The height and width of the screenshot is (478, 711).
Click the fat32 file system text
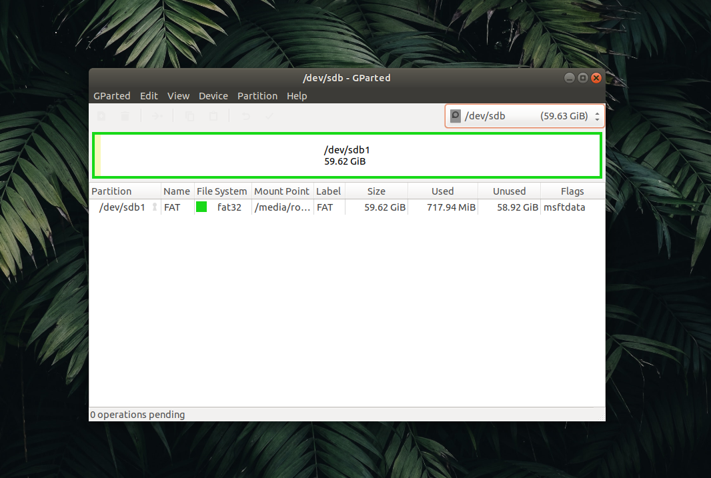click(229, 207)
